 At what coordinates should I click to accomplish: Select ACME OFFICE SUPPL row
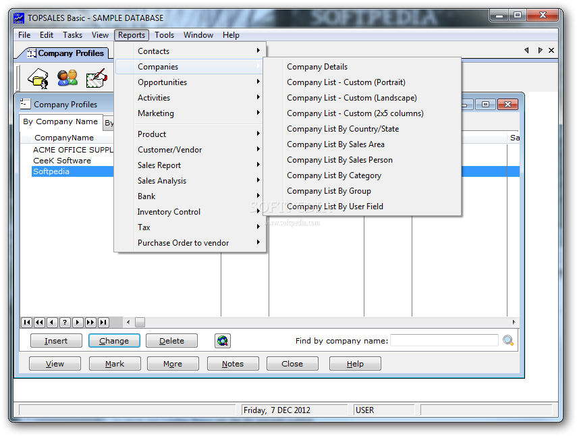point(74,150)
